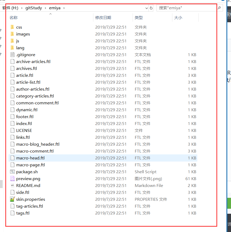Select file common-comment.ftl
The height and width of the screenshot is (232, 231).
(37, 103)
